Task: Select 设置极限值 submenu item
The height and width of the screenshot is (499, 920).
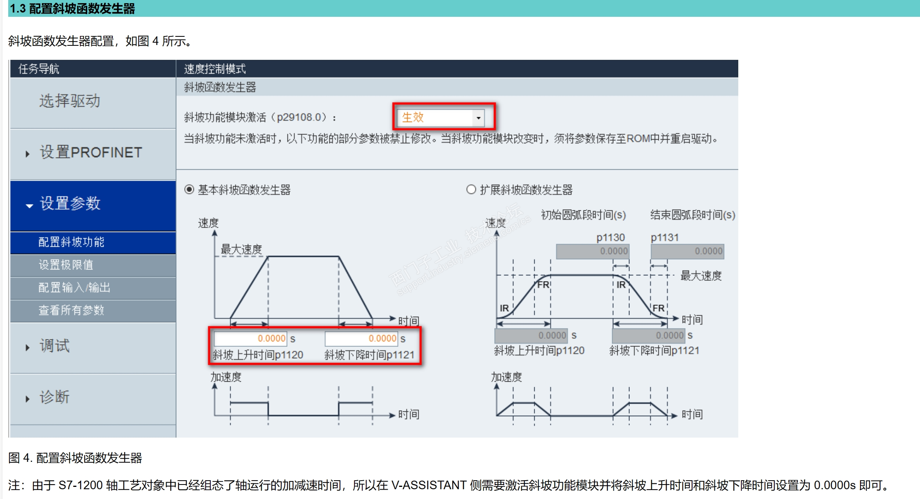Action: pos(66,265)
